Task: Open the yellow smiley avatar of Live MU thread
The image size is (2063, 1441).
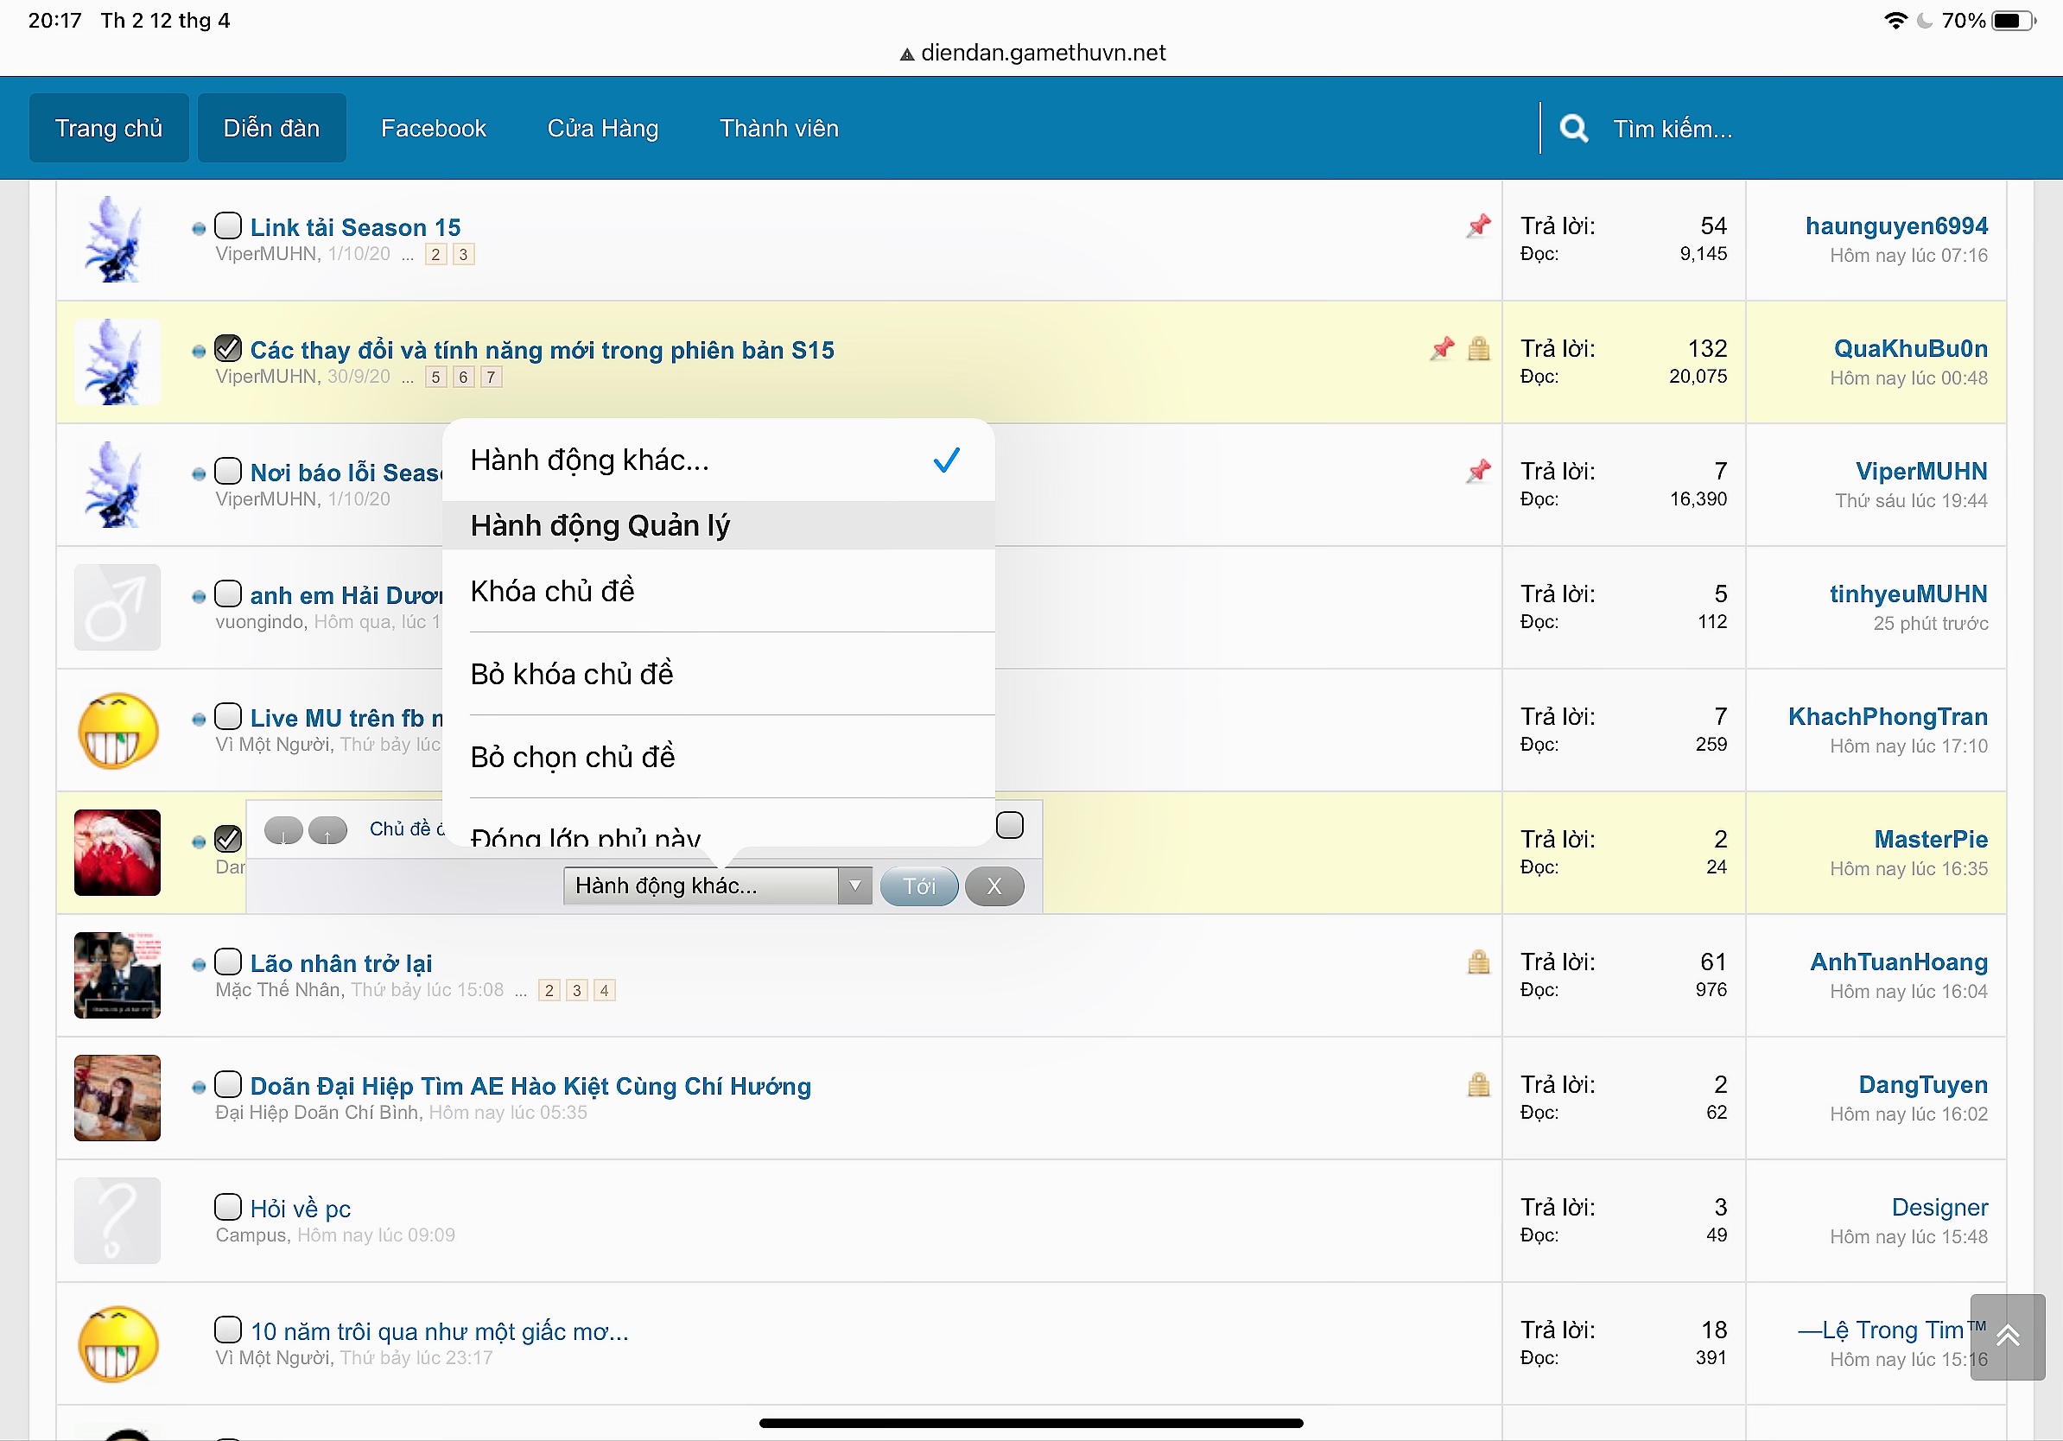Action: coord(117,730)
